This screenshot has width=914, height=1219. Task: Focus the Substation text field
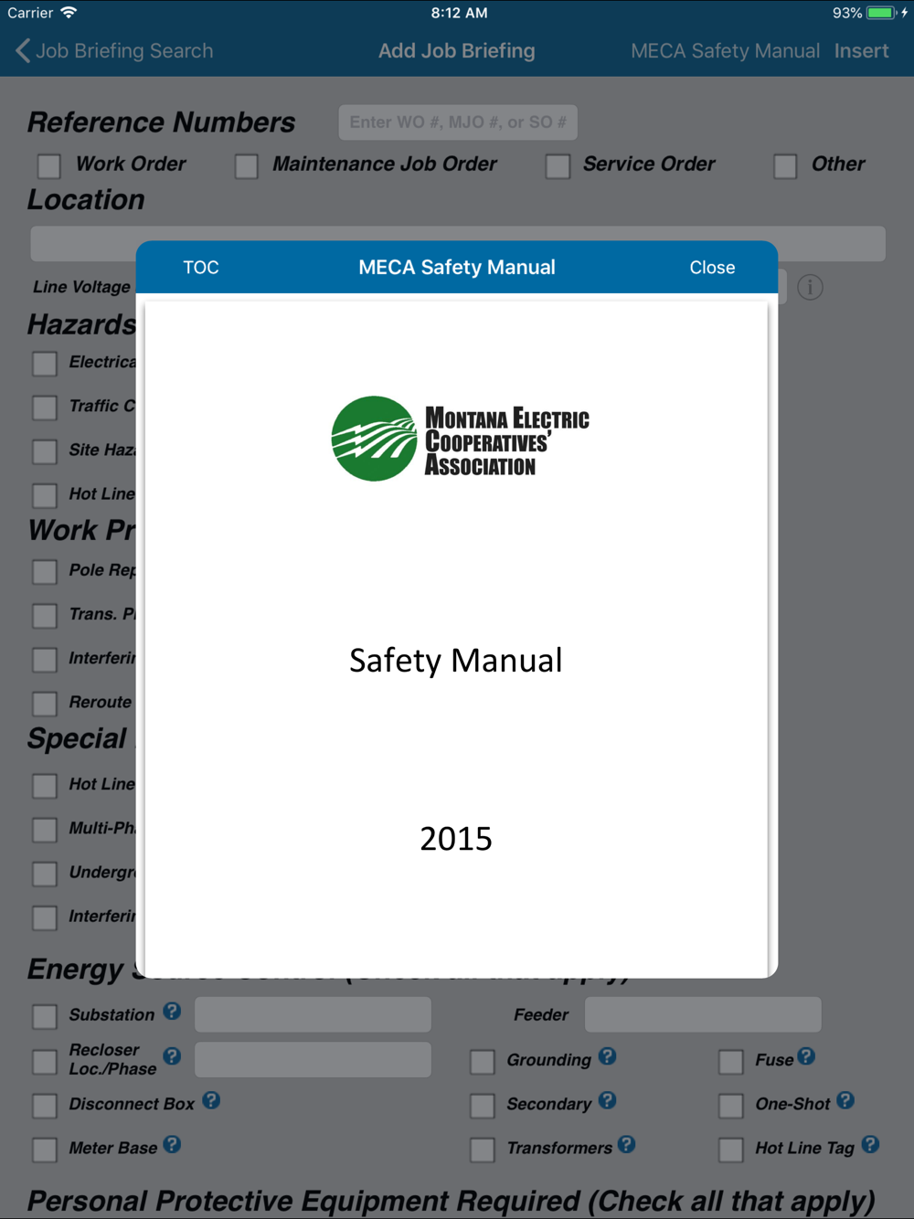click(x=313, y=1014)
